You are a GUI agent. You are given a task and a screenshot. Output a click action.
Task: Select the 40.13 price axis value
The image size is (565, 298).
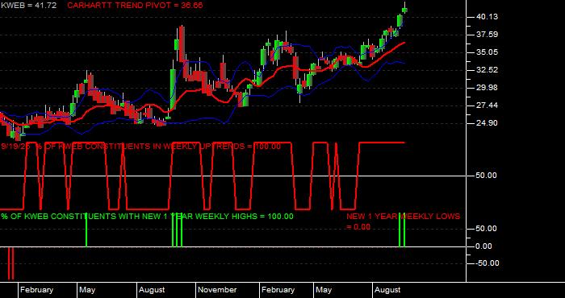(x=488, y=17)
